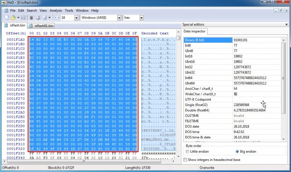Screen dimensions: 291x172
Task: Switch to the isflash01.bin tab
Action: tap(42, 26)
